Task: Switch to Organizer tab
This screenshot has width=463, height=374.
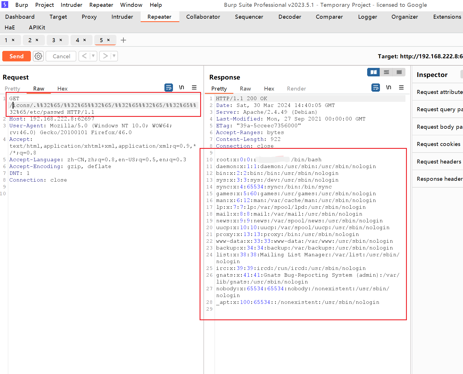Action: [405, 17]
